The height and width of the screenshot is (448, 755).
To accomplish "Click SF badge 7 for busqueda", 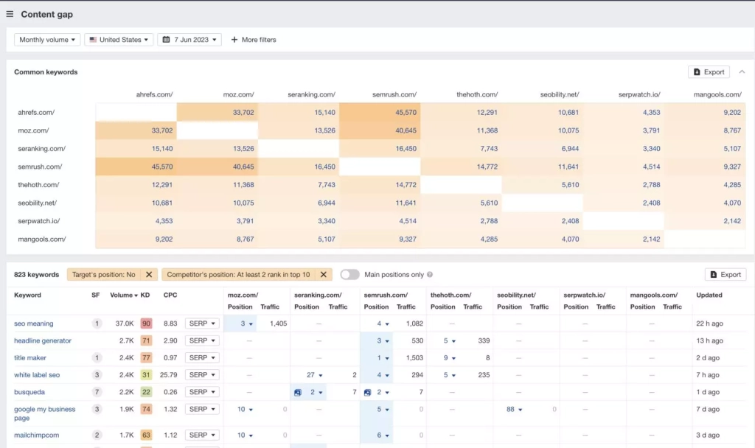I will [x=97, y=392].
